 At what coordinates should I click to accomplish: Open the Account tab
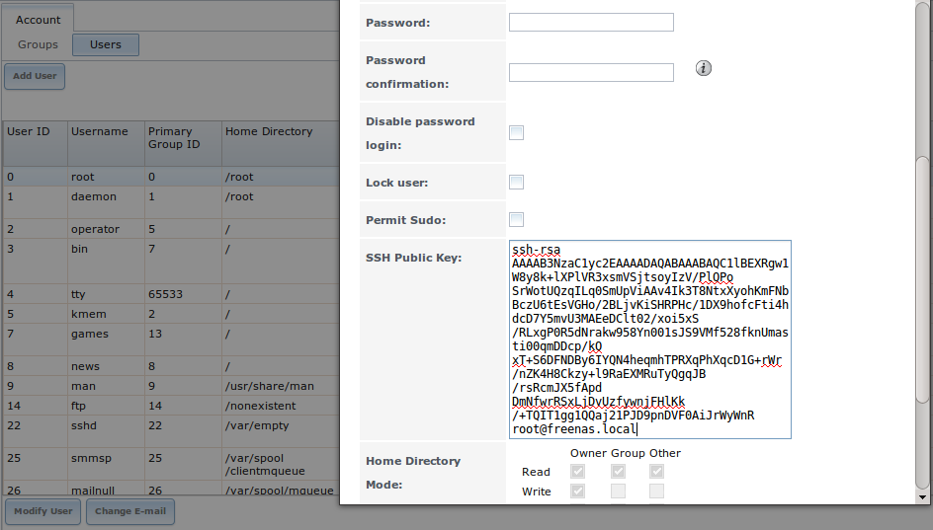click(39, 20)
